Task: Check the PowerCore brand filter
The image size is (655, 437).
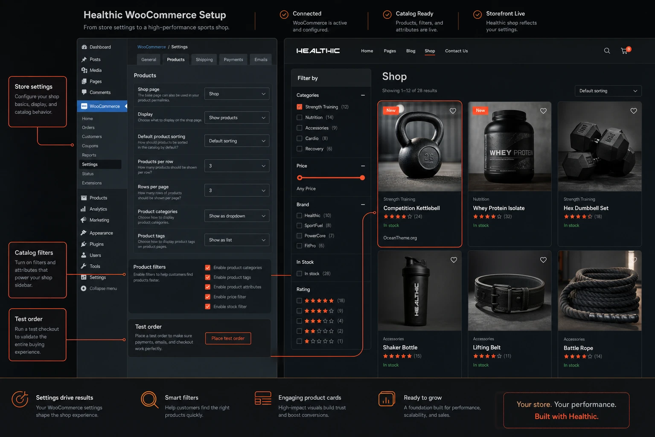Action: [299, 236]
